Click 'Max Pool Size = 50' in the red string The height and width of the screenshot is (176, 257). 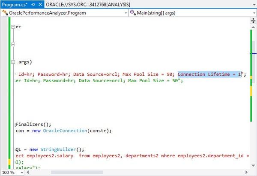click(147, 75)
